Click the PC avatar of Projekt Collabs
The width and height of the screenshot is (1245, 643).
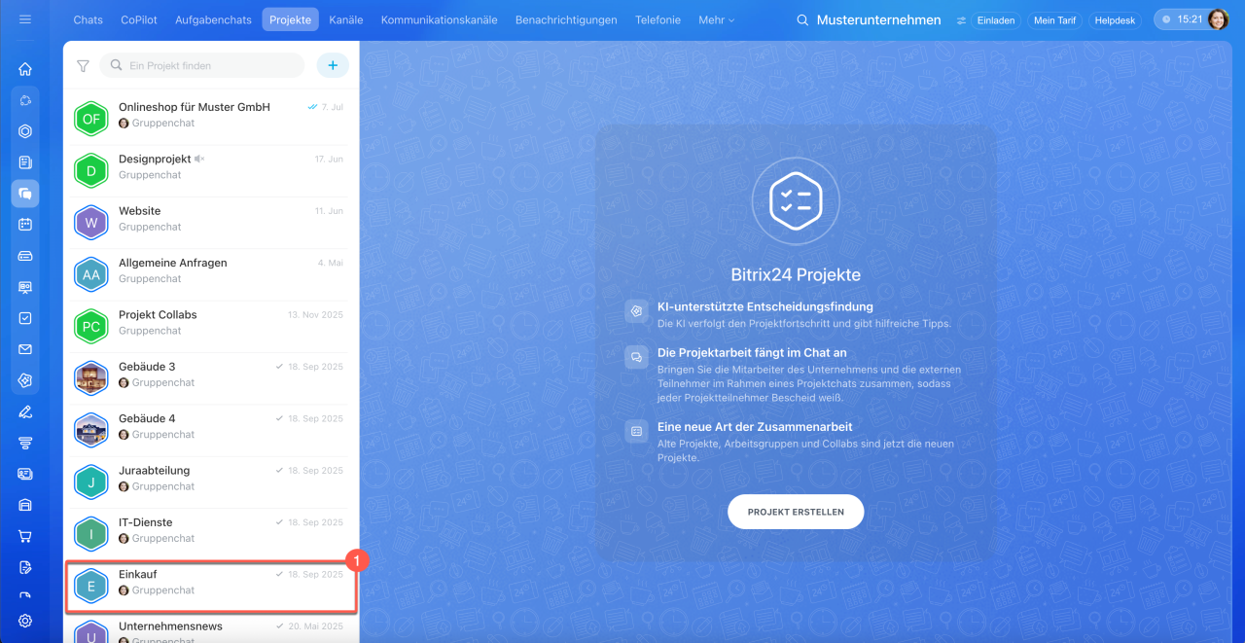pyautogui.click(x=91, y=326)
